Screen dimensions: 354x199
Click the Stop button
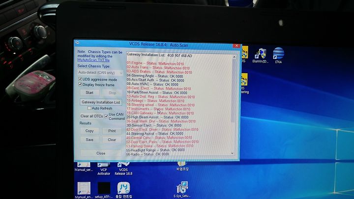pyautogui.click(x=112, y=93)
